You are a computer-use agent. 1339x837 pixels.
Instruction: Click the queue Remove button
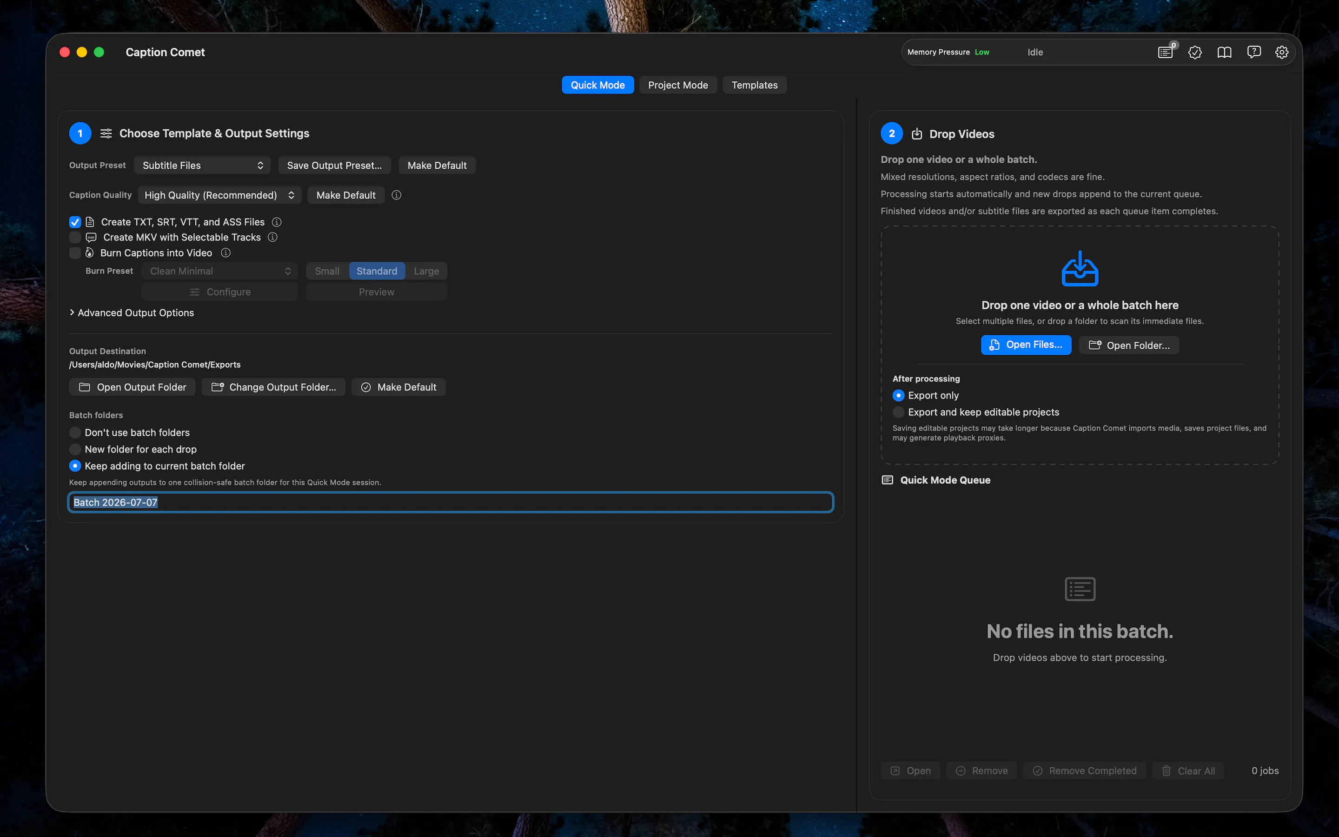point(981,771)
